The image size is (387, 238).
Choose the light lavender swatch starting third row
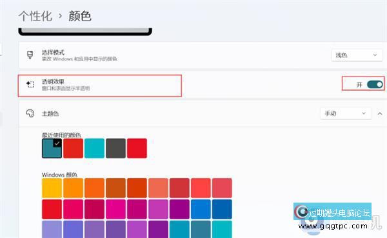(52, 230)
